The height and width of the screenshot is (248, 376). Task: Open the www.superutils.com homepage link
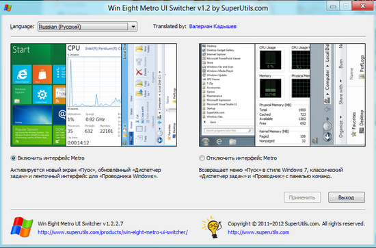tap(258, 232)
